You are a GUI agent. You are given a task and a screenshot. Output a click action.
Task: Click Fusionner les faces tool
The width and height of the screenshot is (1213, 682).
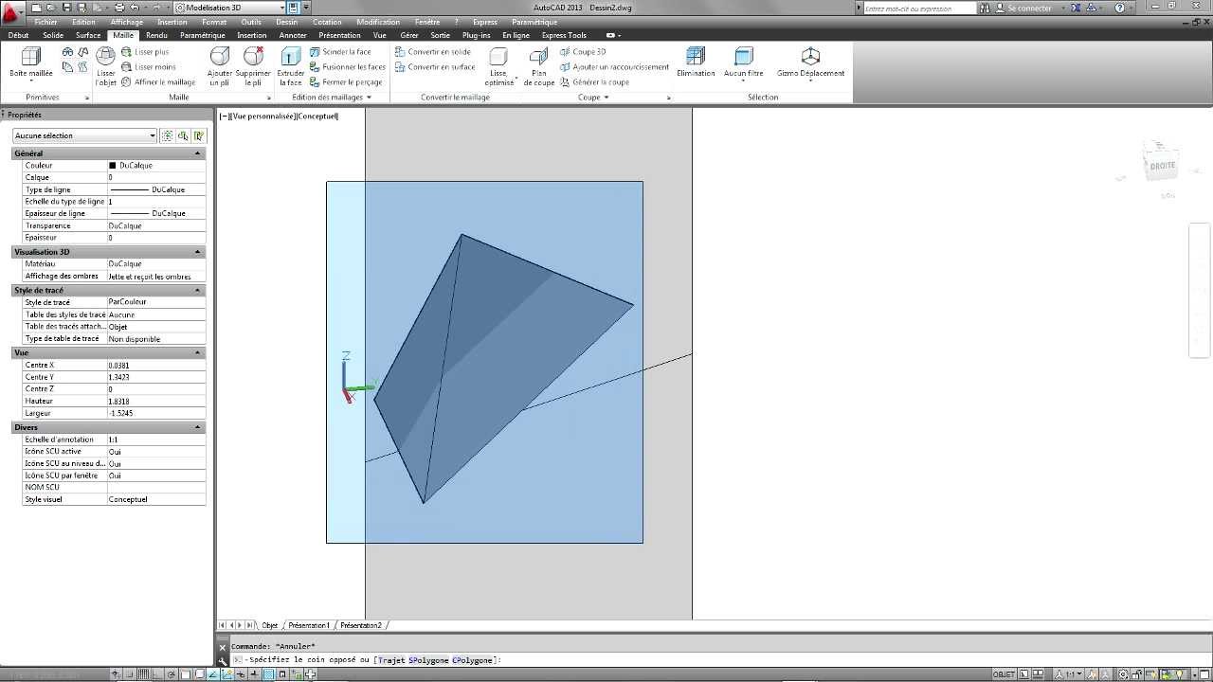[x=347, y=67]
